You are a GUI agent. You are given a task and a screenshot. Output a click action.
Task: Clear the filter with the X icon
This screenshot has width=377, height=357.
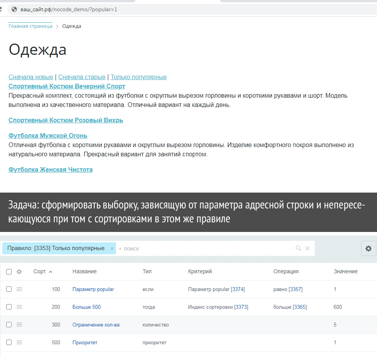click(x=308, y=249)
